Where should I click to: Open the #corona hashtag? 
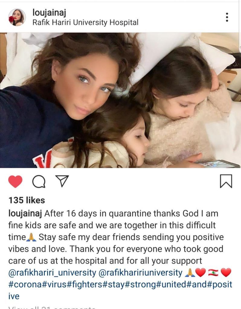tap(25, 285)
